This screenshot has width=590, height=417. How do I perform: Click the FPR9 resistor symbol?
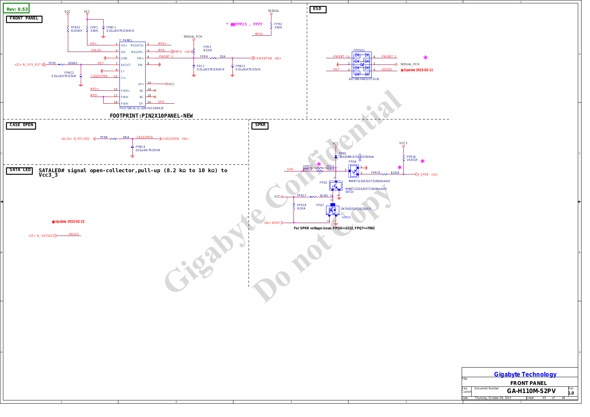(213, 58)
